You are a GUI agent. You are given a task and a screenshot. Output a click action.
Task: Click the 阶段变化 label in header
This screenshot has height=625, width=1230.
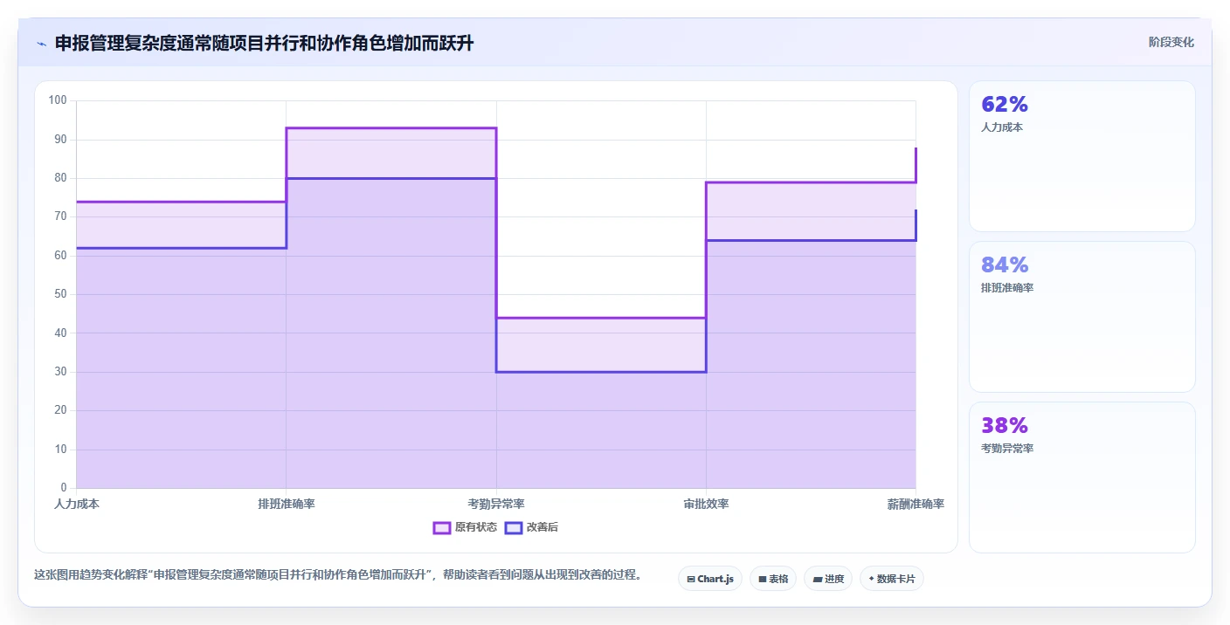(1171, 42)
